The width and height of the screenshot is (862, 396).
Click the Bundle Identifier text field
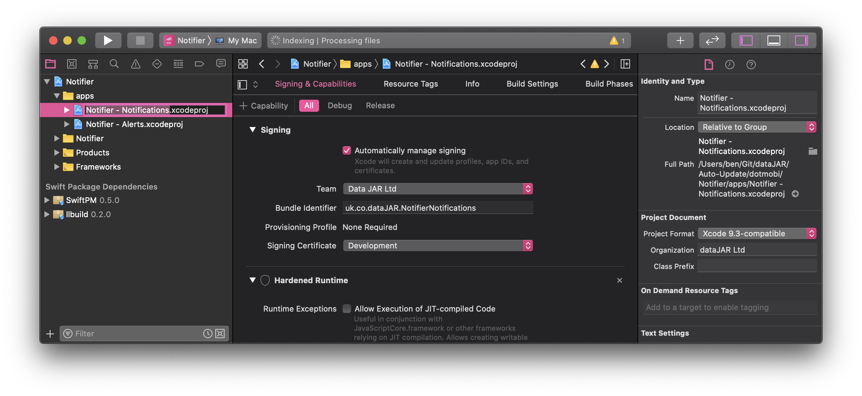pos(438,208)
